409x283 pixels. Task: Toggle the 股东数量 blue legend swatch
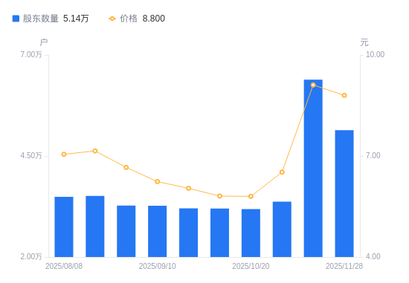pyautogui.click(x=16, y=19)
